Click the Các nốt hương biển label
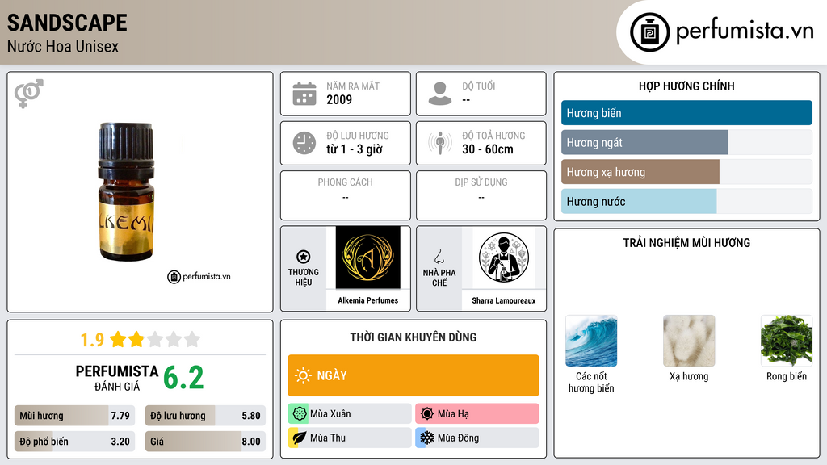Screen dimensions: 827x465 [591, 382]
